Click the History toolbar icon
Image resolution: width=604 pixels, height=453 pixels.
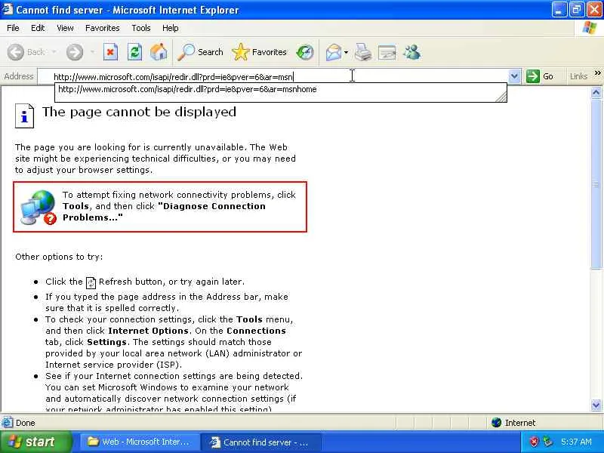(x=305, y=52)
